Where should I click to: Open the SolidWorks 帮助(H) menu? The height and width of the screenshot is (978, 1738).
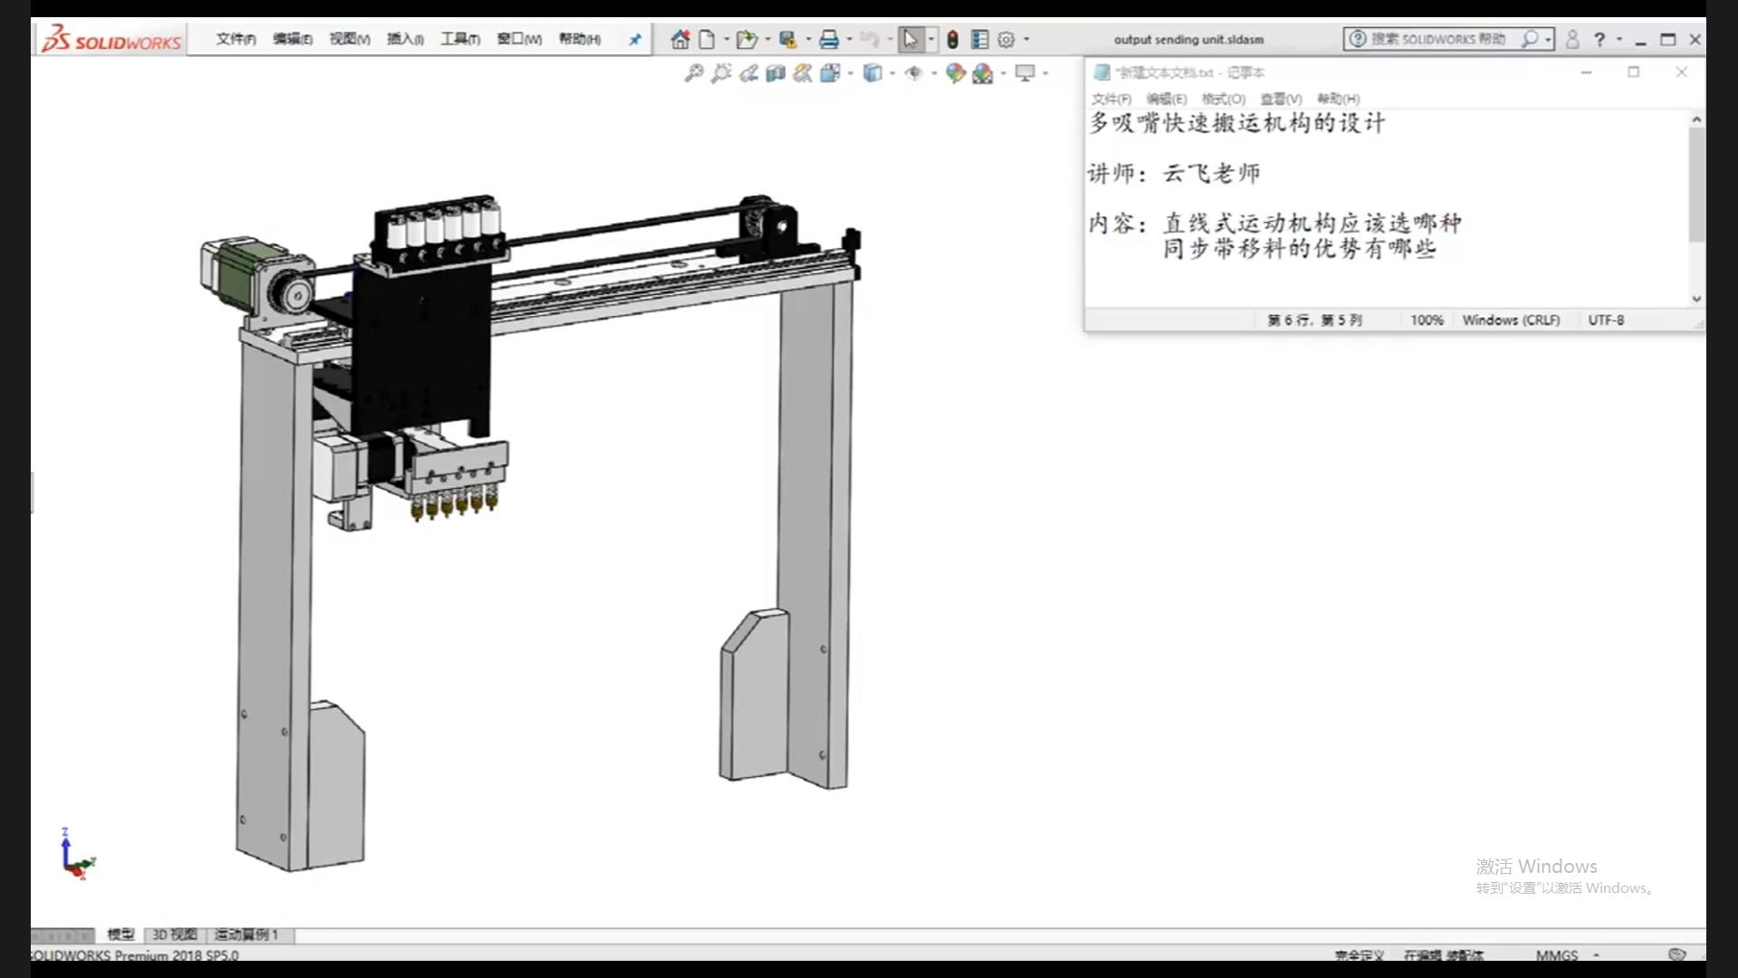click(579, 39)
